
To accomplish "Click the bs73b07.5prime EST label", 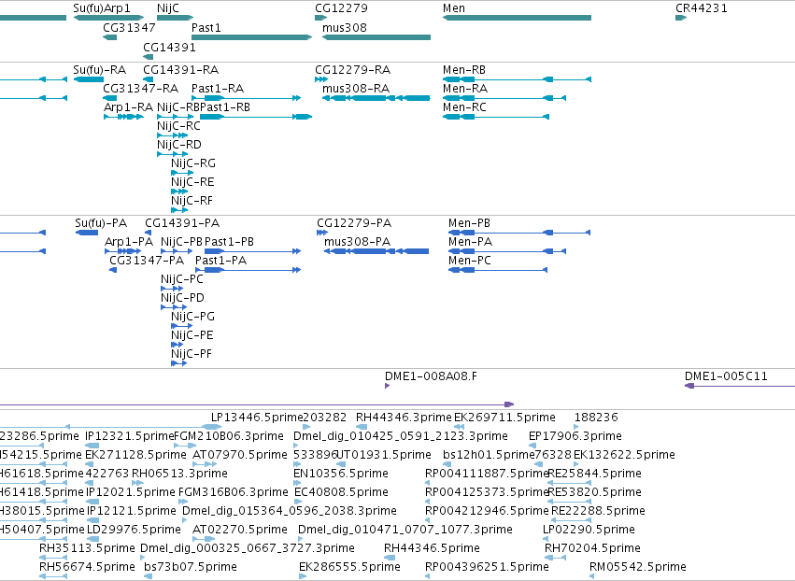I will 191,567.
